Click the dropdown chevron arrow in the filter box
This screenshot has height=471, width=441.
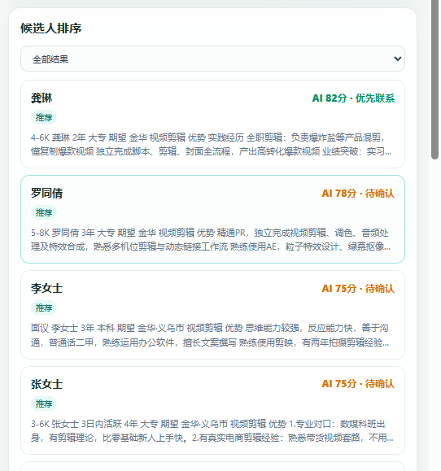[x=397, y=59]
